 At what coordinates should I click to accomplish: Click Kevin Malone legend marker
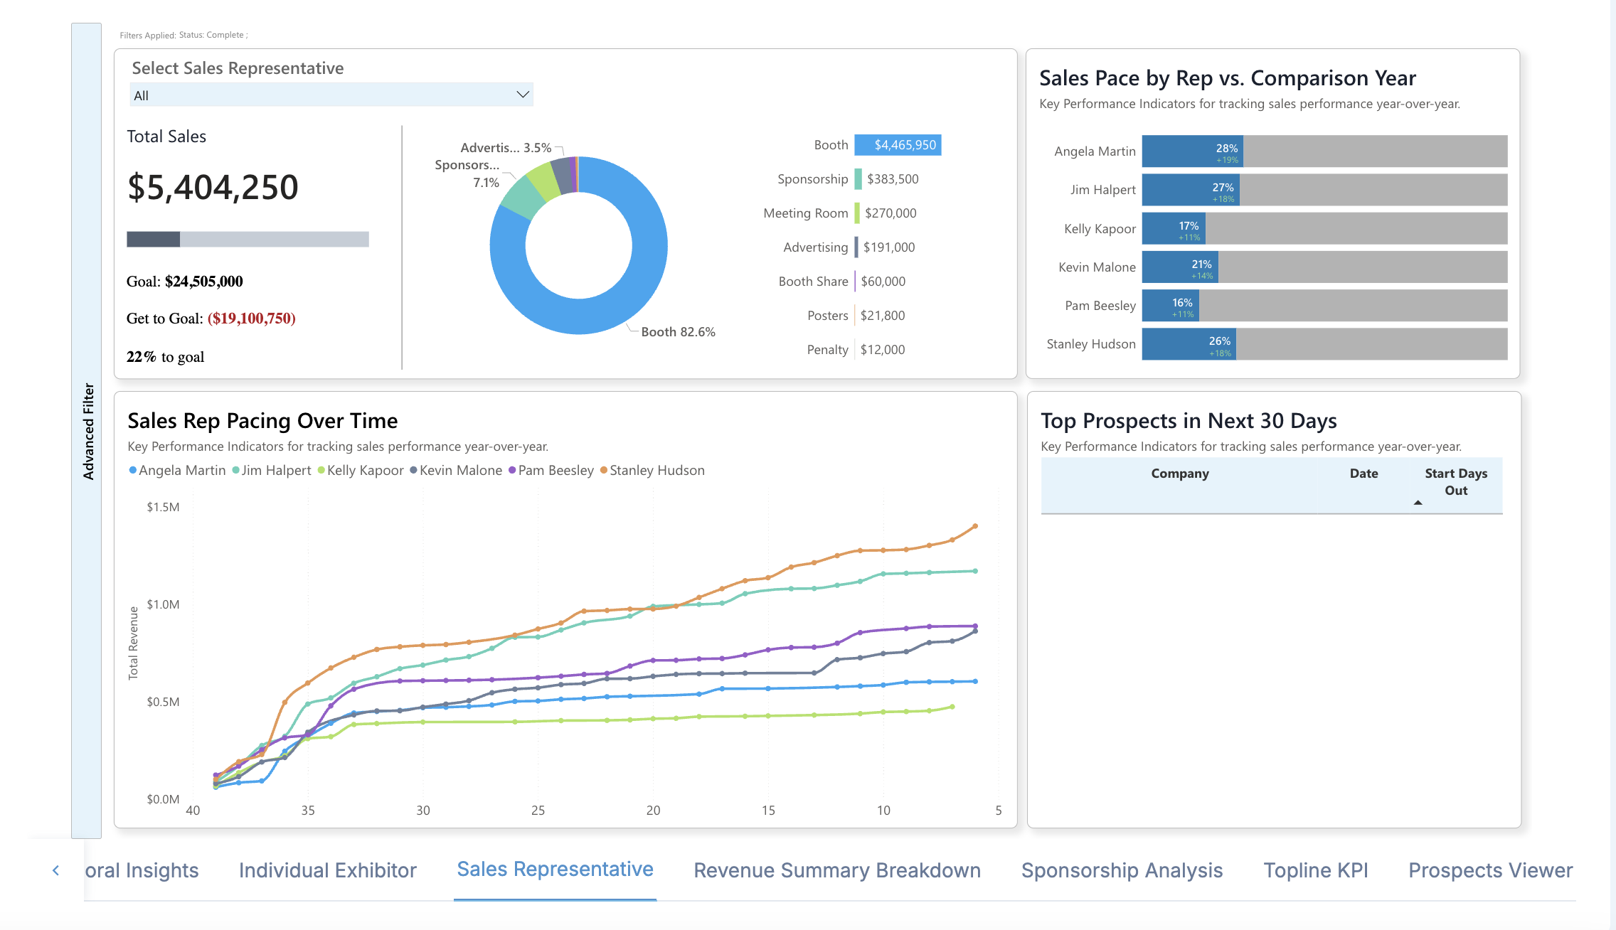[x=413, y=470]
